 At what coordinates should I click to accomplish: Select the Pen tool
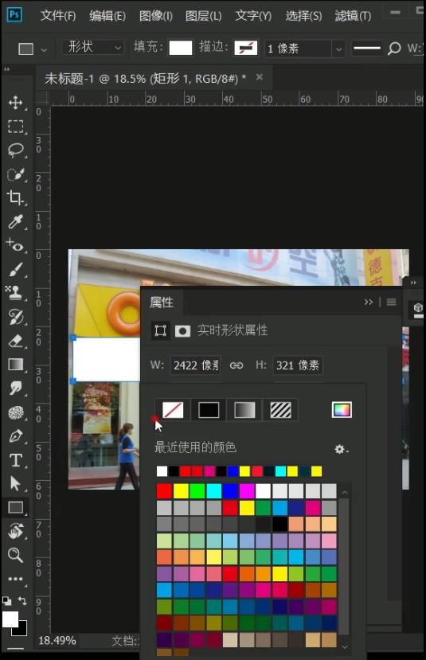tap(16, 436)
